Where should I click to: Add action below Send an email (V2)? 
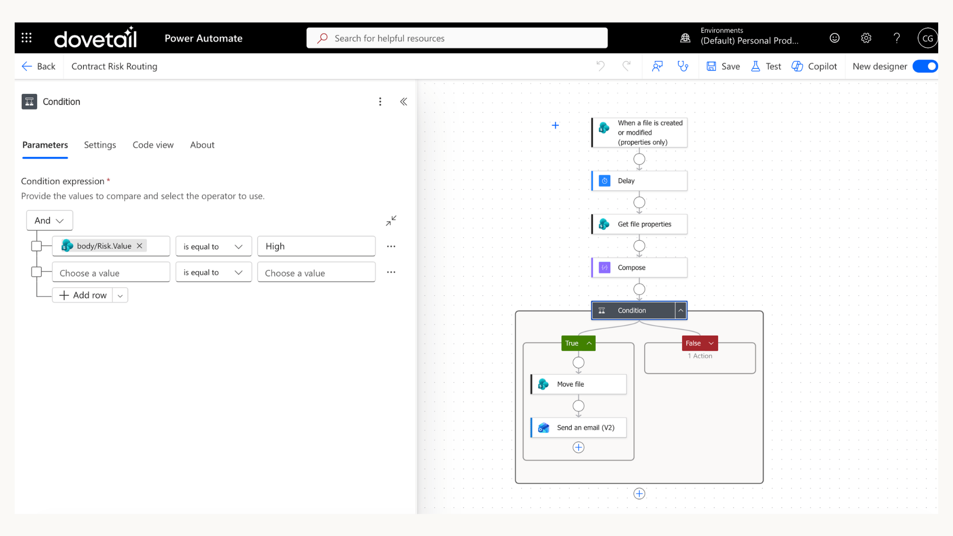[x=578, y=448]
